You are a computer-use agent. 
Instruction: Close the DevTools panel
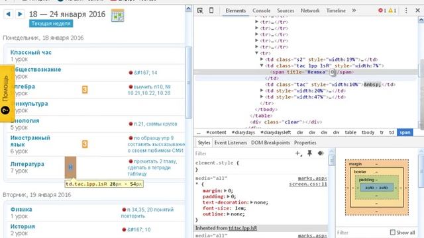tap(417, 11)
